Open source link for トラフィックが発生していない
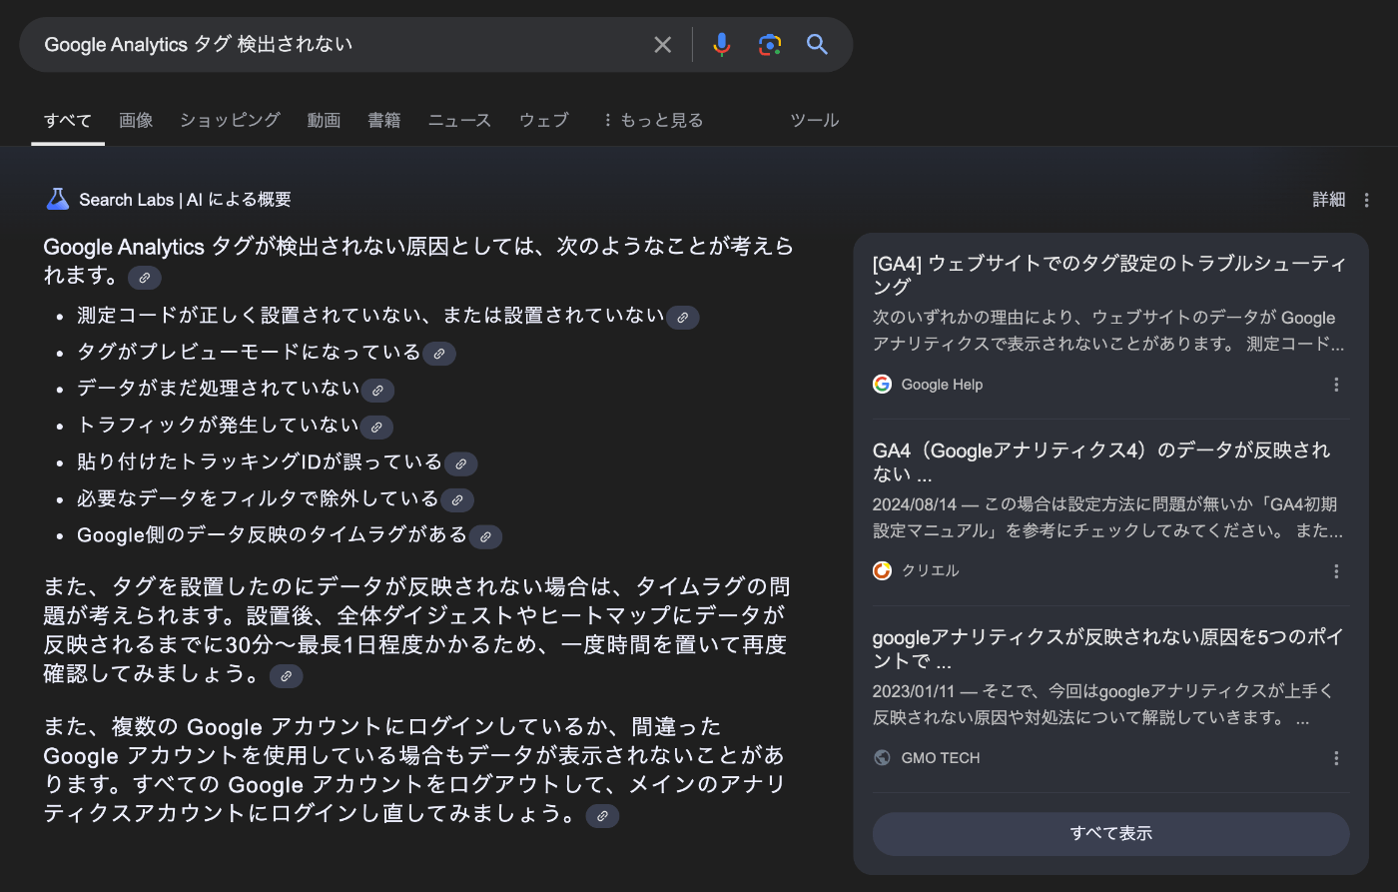Screen dimensions: 1398x892 coord(376,428)
